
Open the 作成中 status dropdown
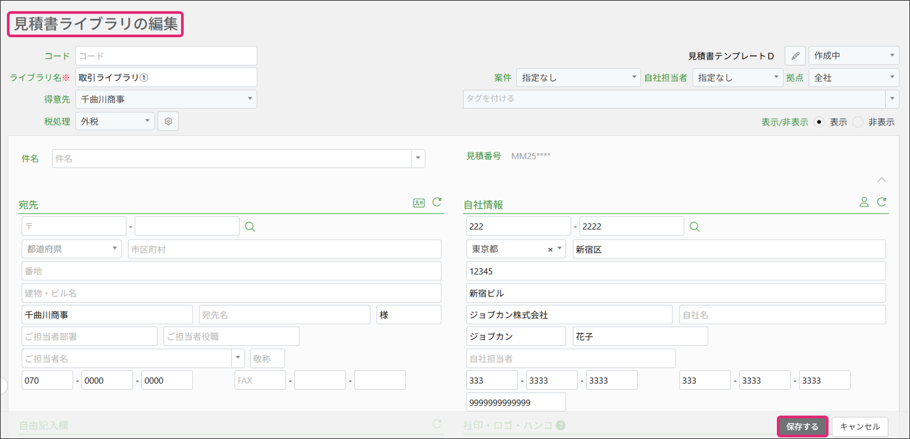point(853,56)
